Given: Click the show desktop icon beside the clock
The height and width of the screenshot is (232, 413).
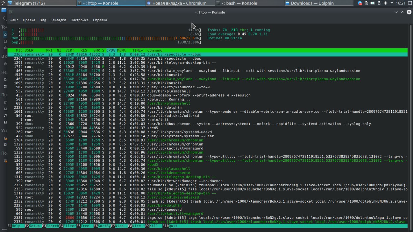Looking at the screenshot, I should coord(410,3).
